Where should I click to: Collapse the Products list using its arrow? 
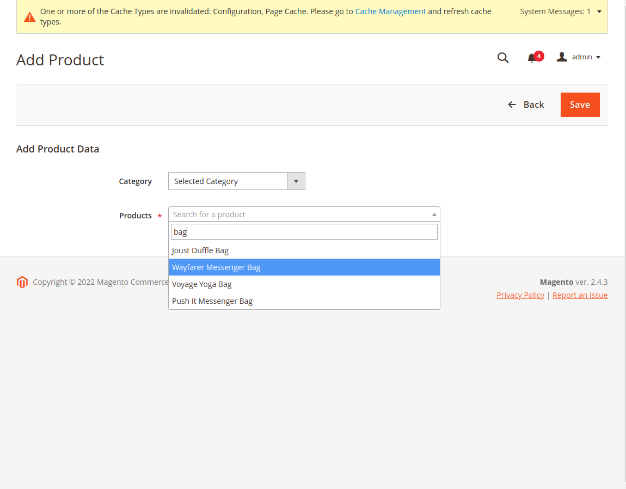tap(434, 215)
